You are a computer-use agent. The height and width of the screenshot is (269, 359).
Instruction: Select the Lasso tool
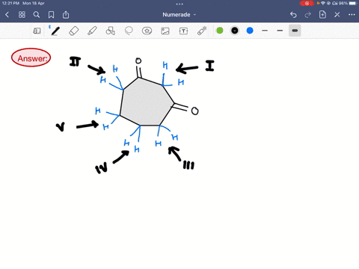(x=129, y=31)
